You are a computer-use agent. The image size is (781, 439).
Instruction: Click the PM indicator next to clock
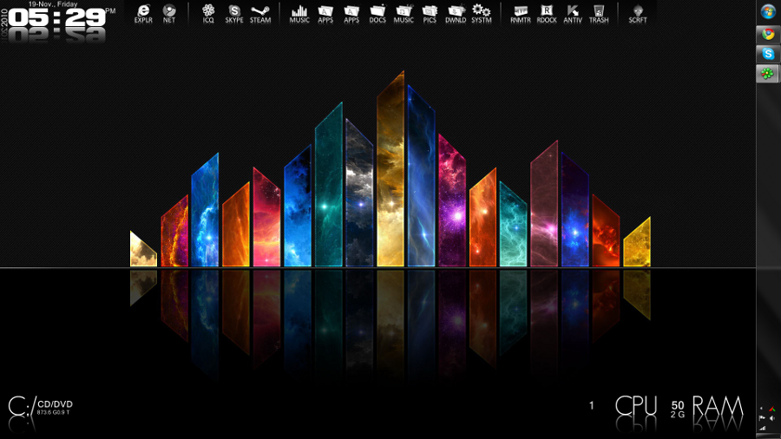point(110,10)
